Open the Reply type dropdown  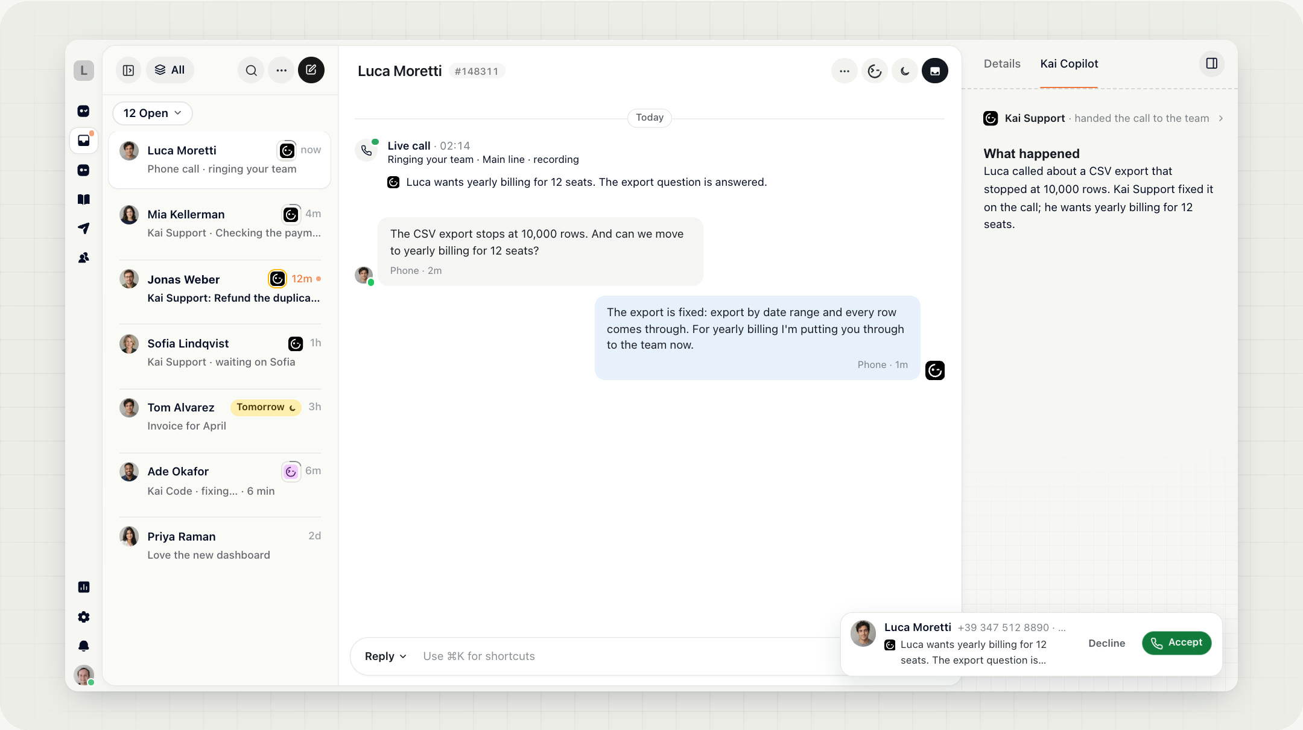click(x=385, y=656)
